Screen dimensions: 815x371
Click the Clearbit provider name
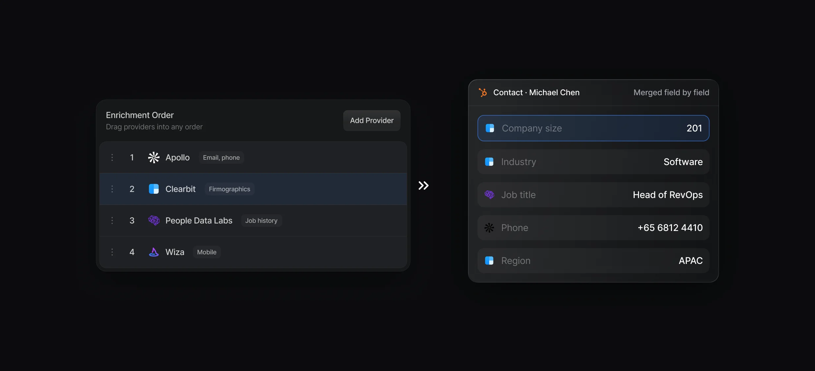point(180,189)
